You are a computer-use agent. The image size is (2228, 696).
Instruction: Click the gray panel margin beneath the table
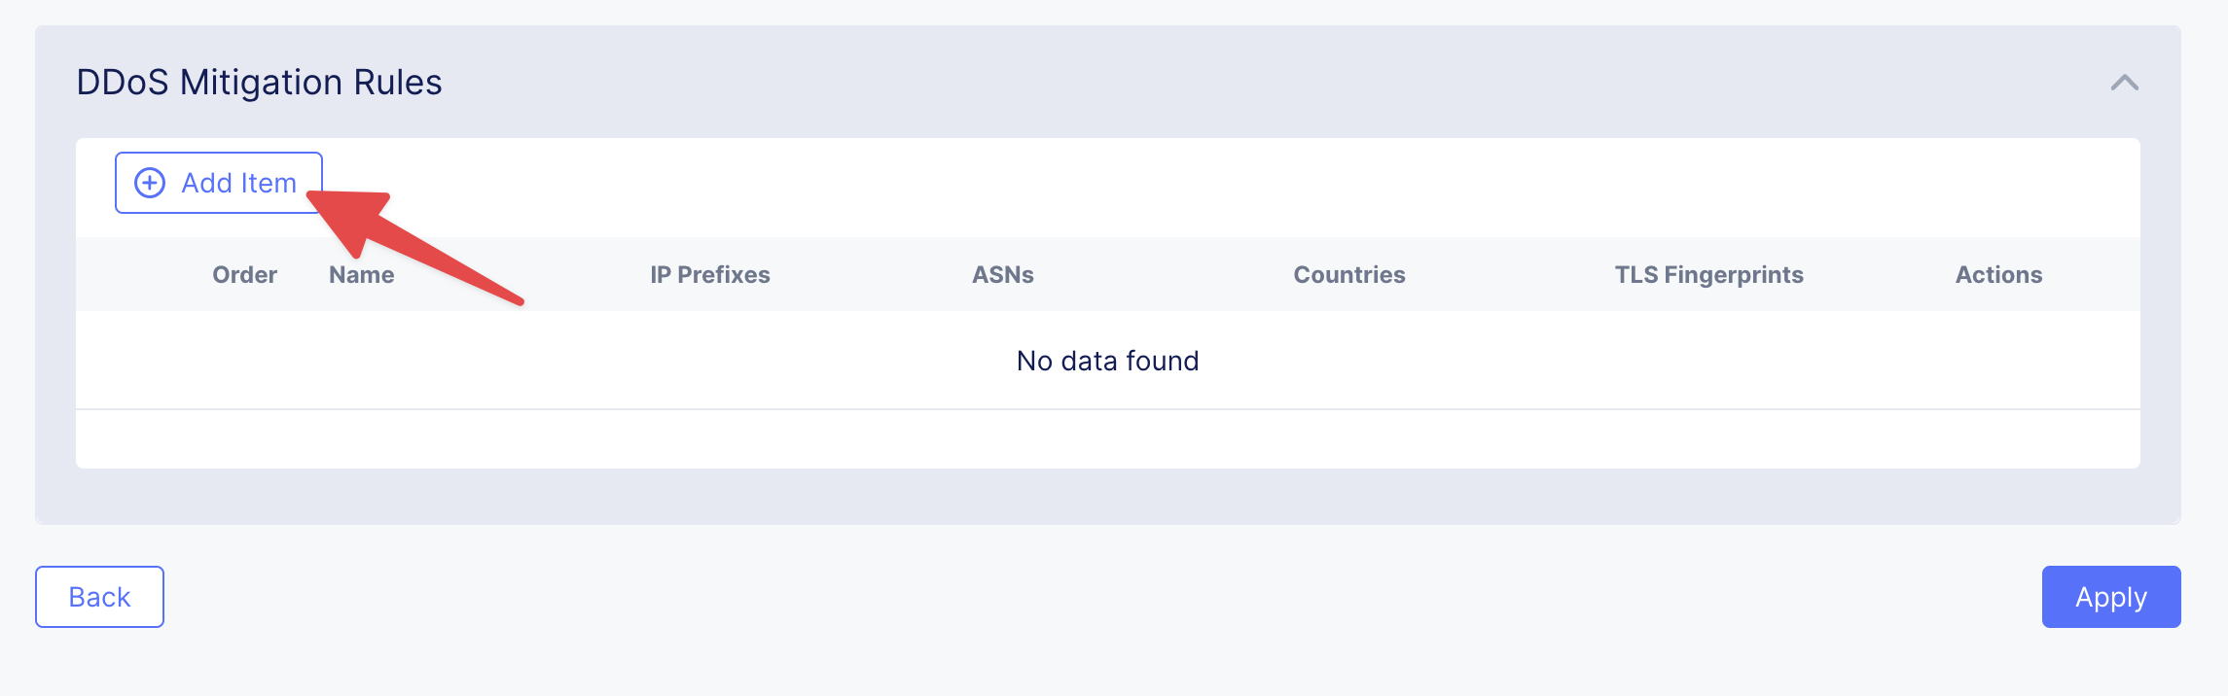(1107, 497)
